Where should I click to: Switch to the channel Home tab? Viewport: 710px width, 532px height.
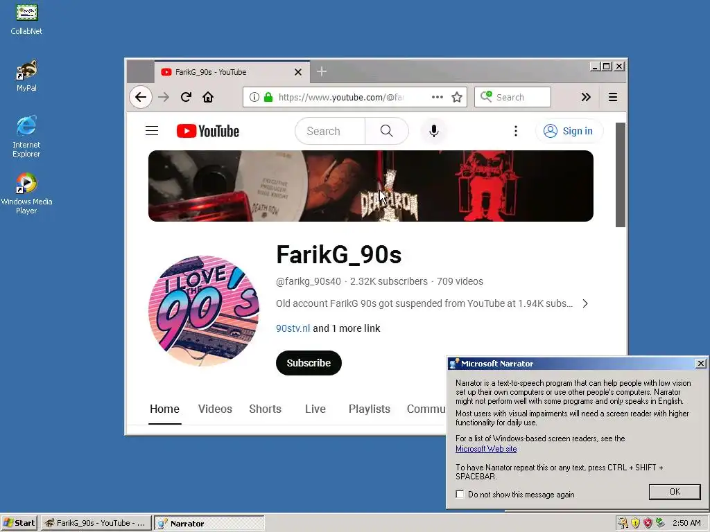(165, 409)
